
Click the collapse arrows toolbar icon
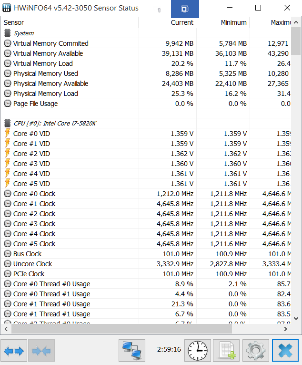[x=41, y=351]
